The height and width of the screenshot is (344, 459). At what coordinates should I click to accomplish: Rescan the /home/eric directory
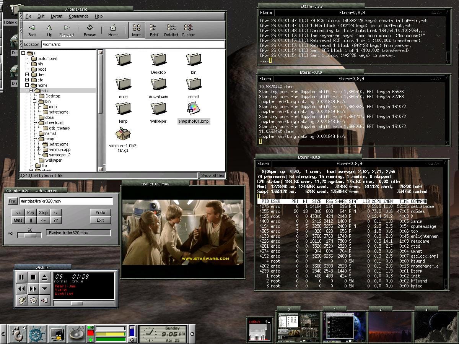coord(90,30)
